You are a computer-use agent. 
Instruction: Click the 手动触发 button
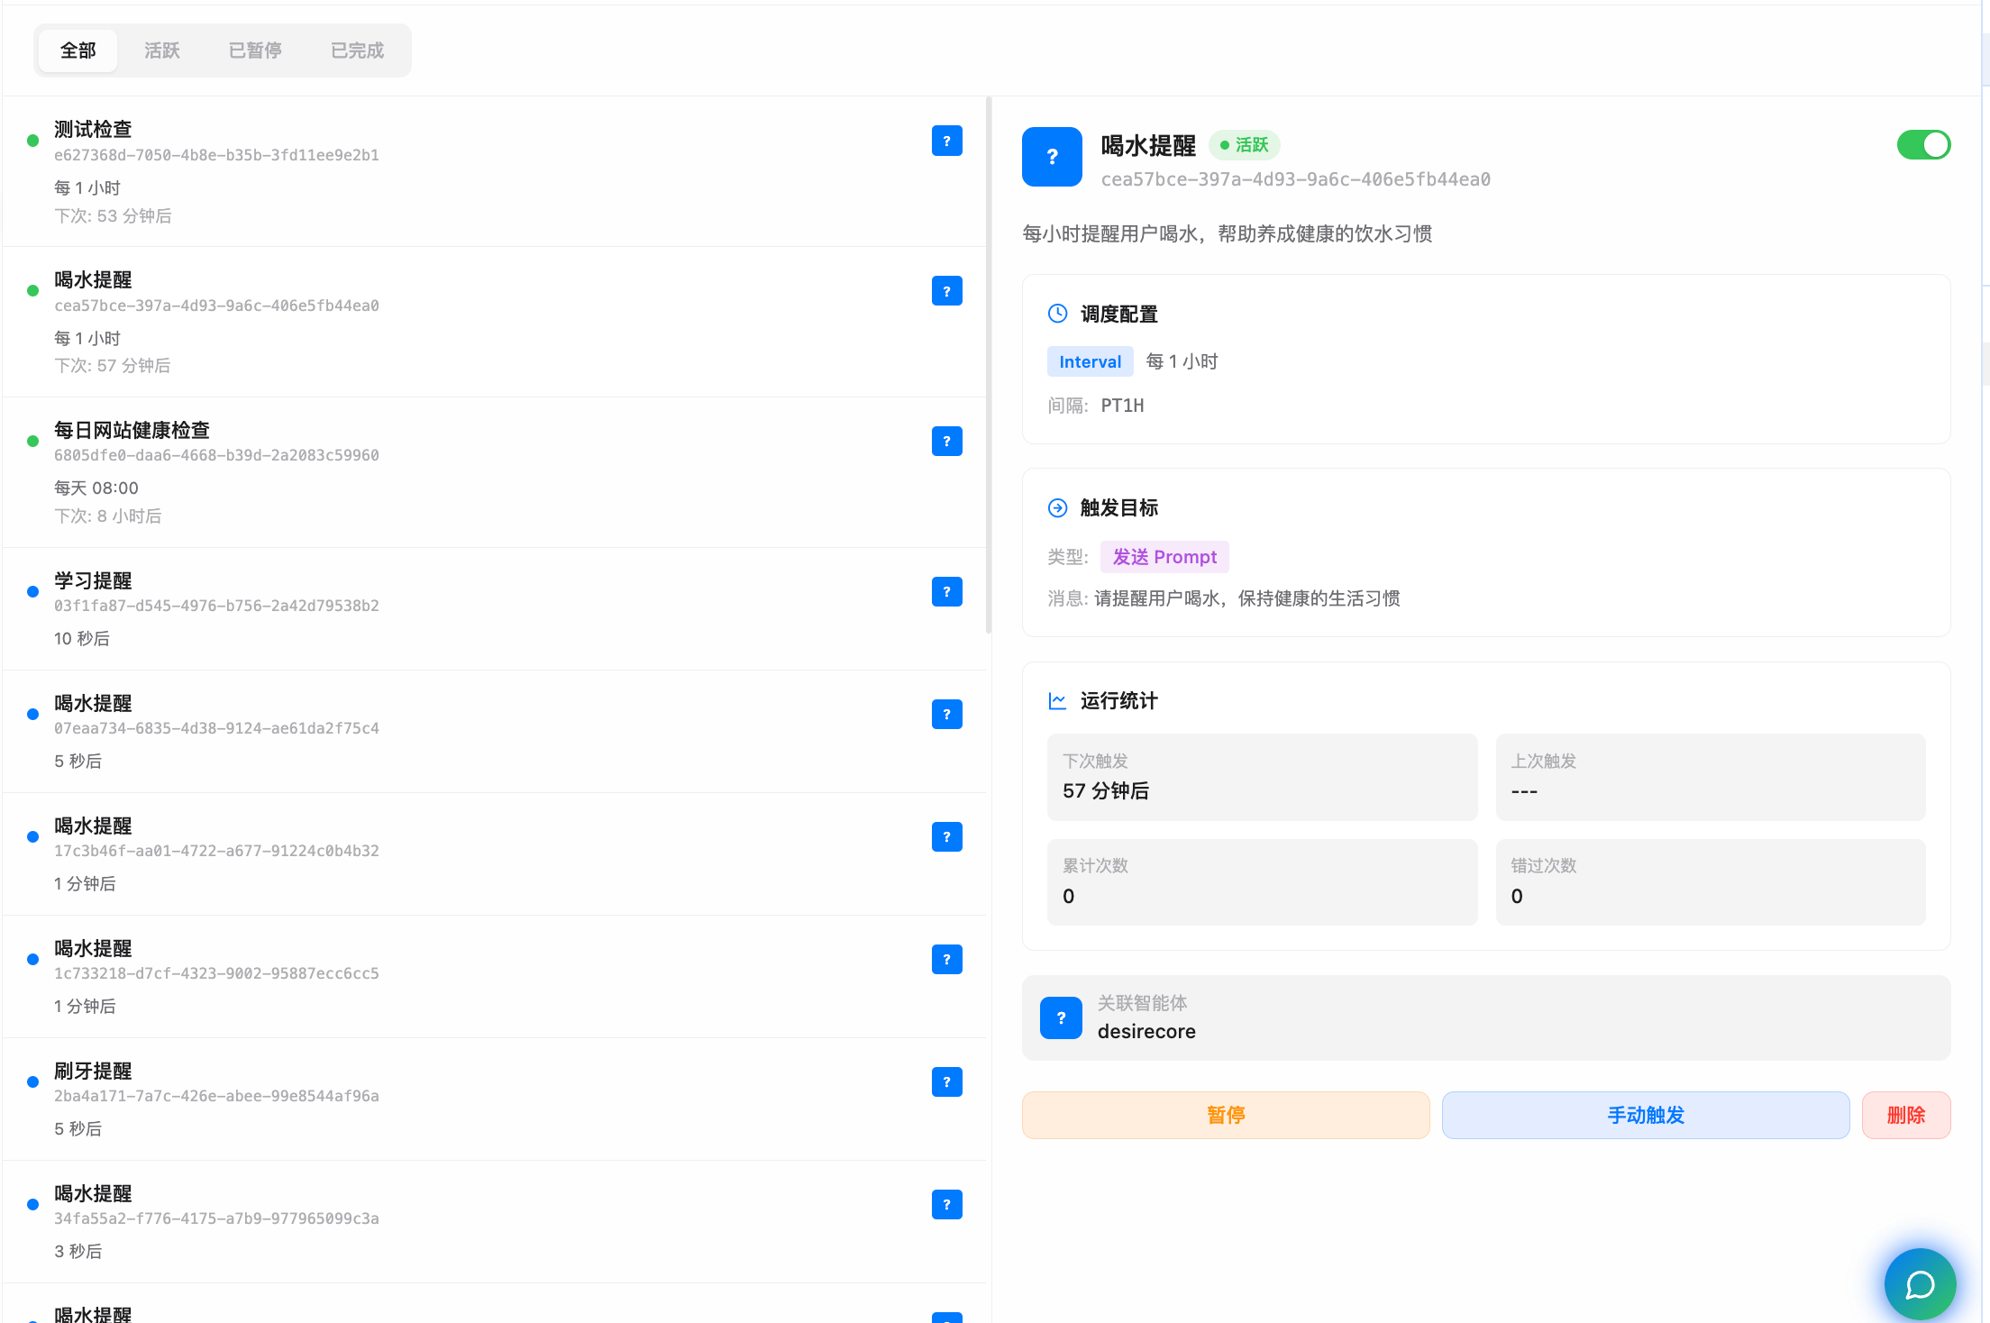[x=1645, y=1115]
